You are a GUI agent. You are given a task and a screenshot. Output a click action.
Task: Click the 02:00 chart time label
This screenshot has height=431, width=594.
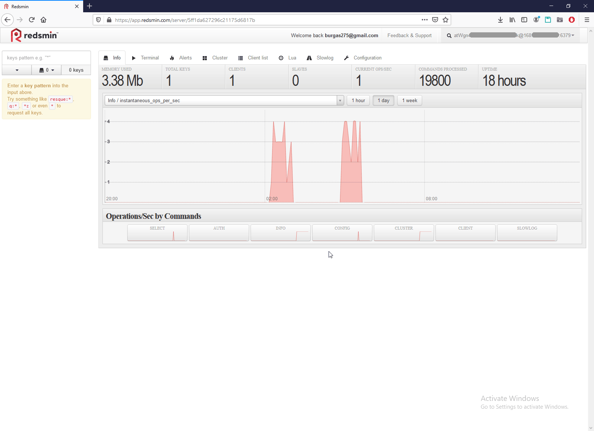(x=272, y=199)
